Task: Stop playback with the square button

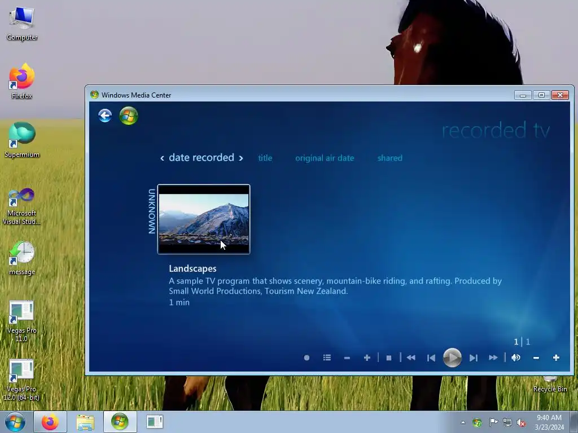Action: coord(388,358)
